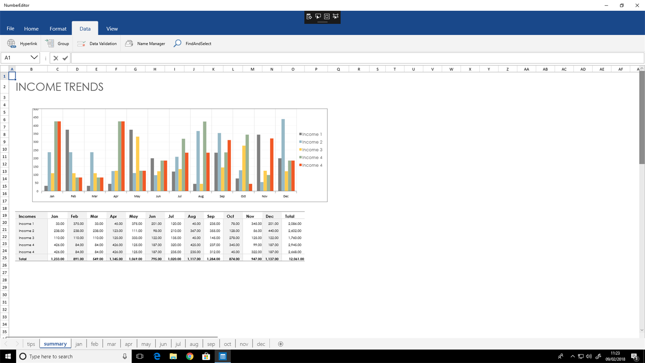The image size is (645, 363).
Task: Show hidden system tray icons chevron
Action: click(572, 356)
